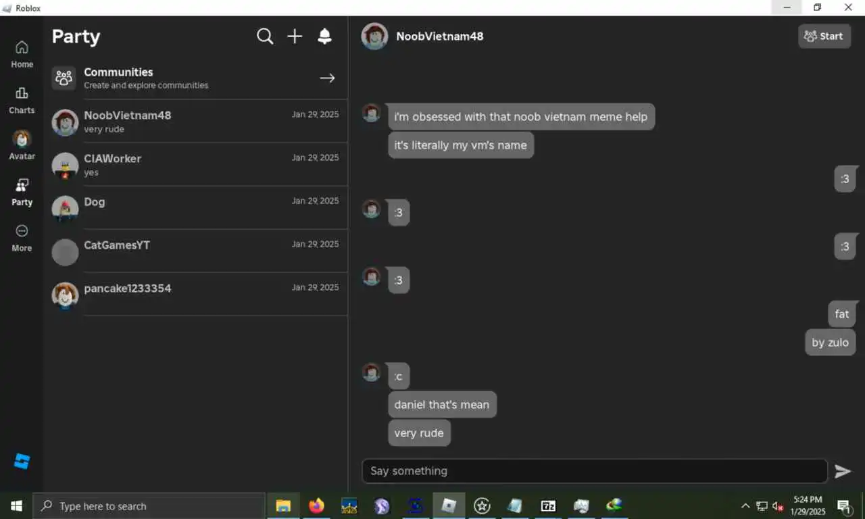Screen dimensions: 865x519
Task: Click the Start party button
Action: (824, 36)
